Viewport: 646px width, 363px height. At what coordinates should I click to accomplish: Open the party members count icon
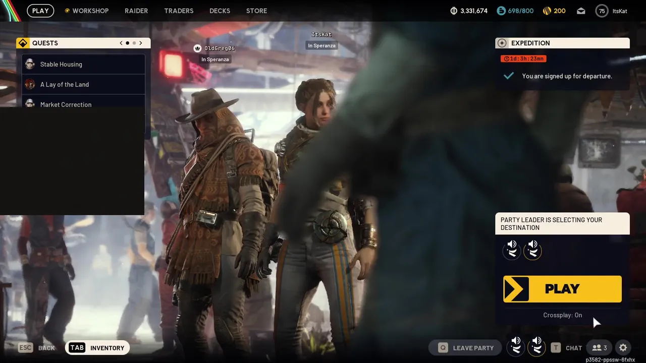click(x=599, y=348)
